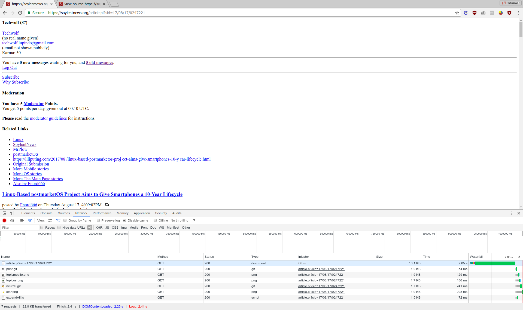Filter requests by CSS type
523x310 pixels.
115,228
